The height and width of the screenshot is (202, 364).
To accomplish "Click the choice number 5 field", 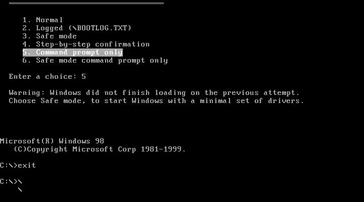I will 83,77.
